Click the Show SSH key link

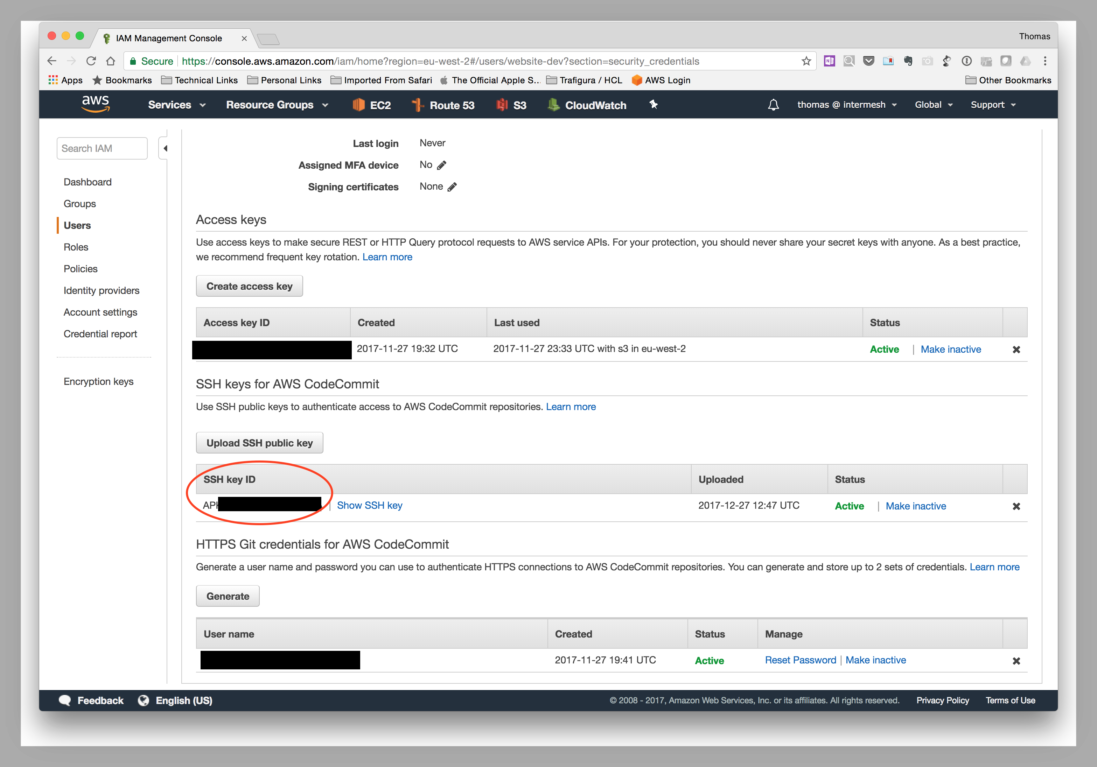369,505
